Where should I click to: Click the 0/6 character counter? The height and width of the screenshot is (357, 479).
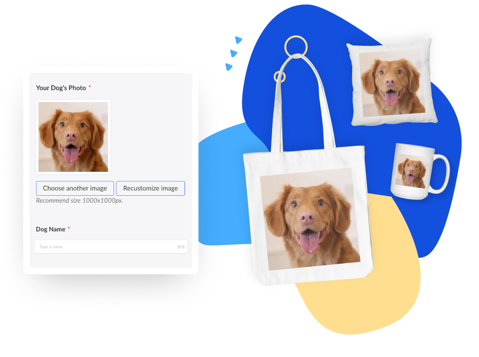click(x=181, y=247)
